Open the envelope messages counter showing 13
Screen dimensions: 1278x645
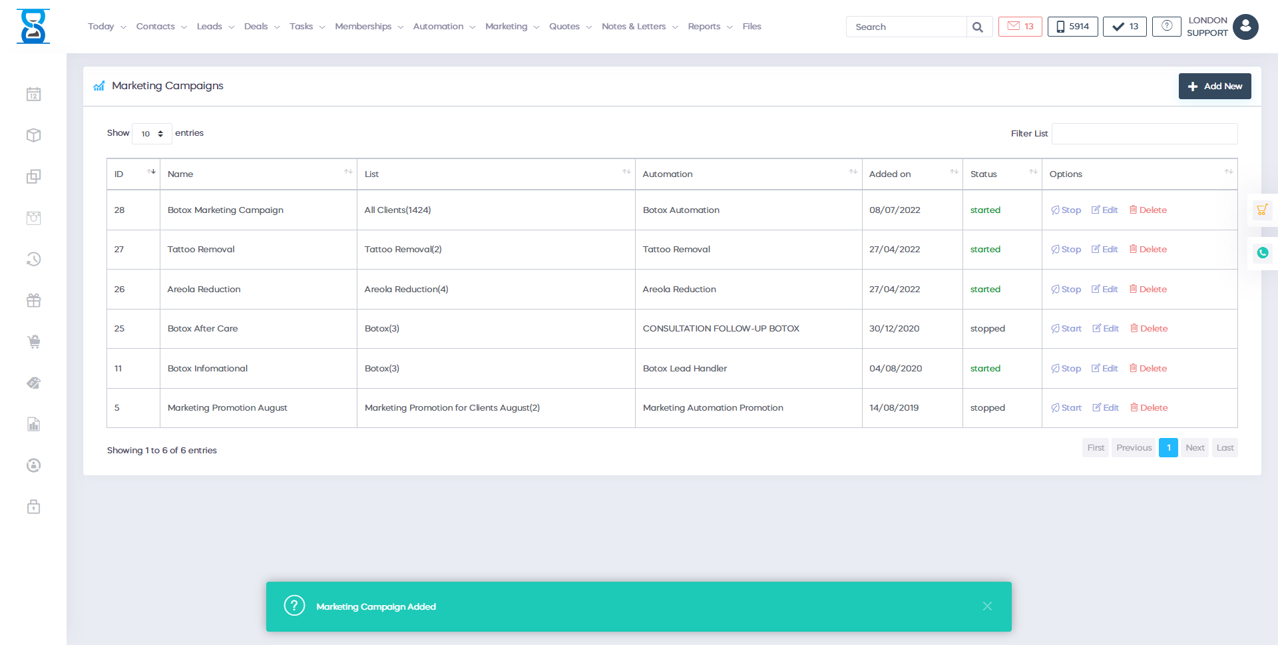(x=1020, y=27)
